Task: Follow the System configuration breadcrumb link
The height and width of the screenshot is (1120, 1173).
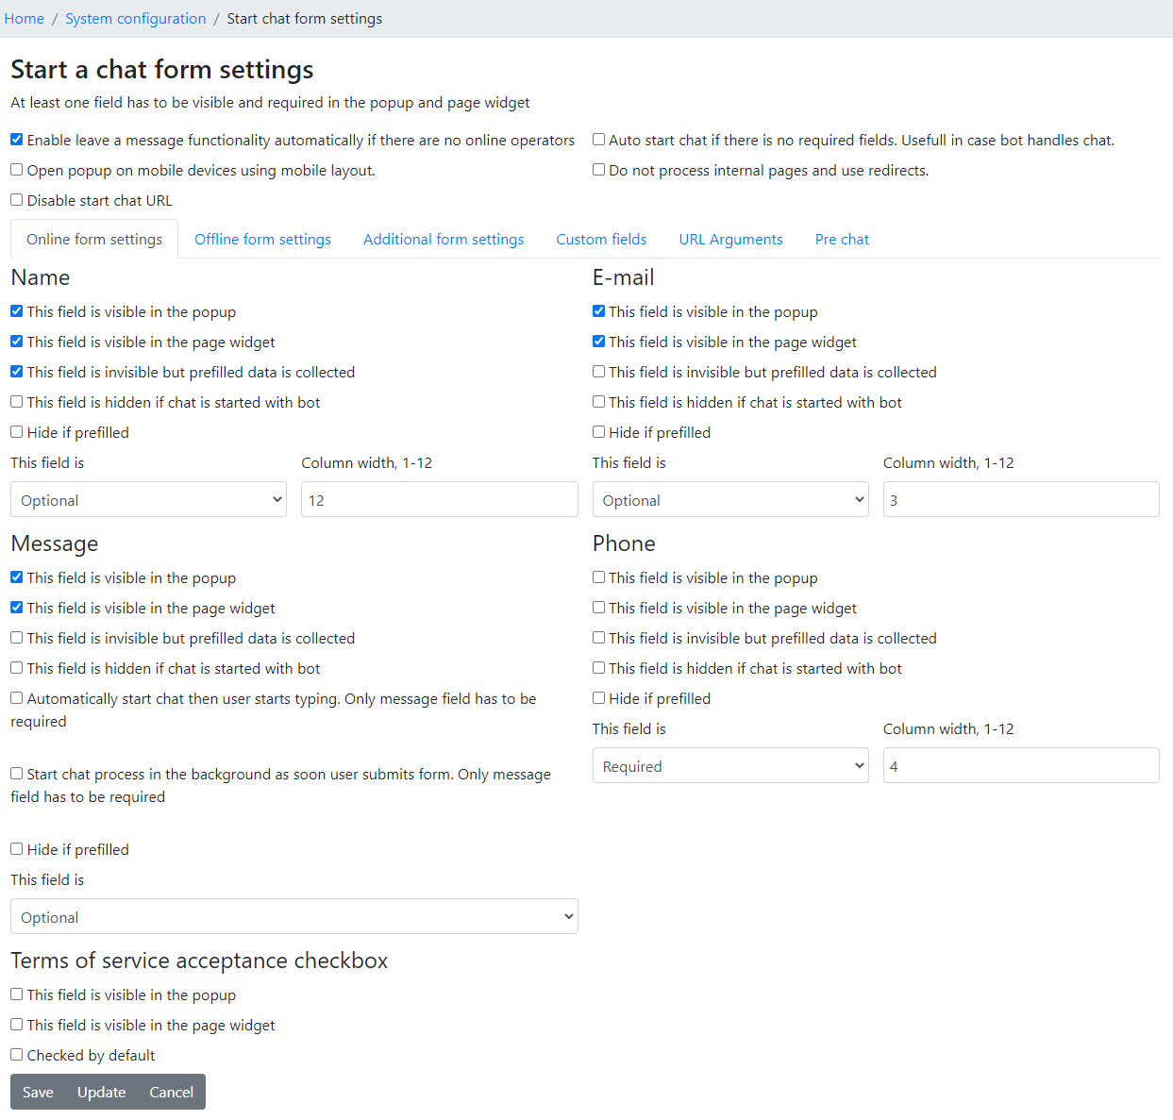Action: click(x=135, y=19)
